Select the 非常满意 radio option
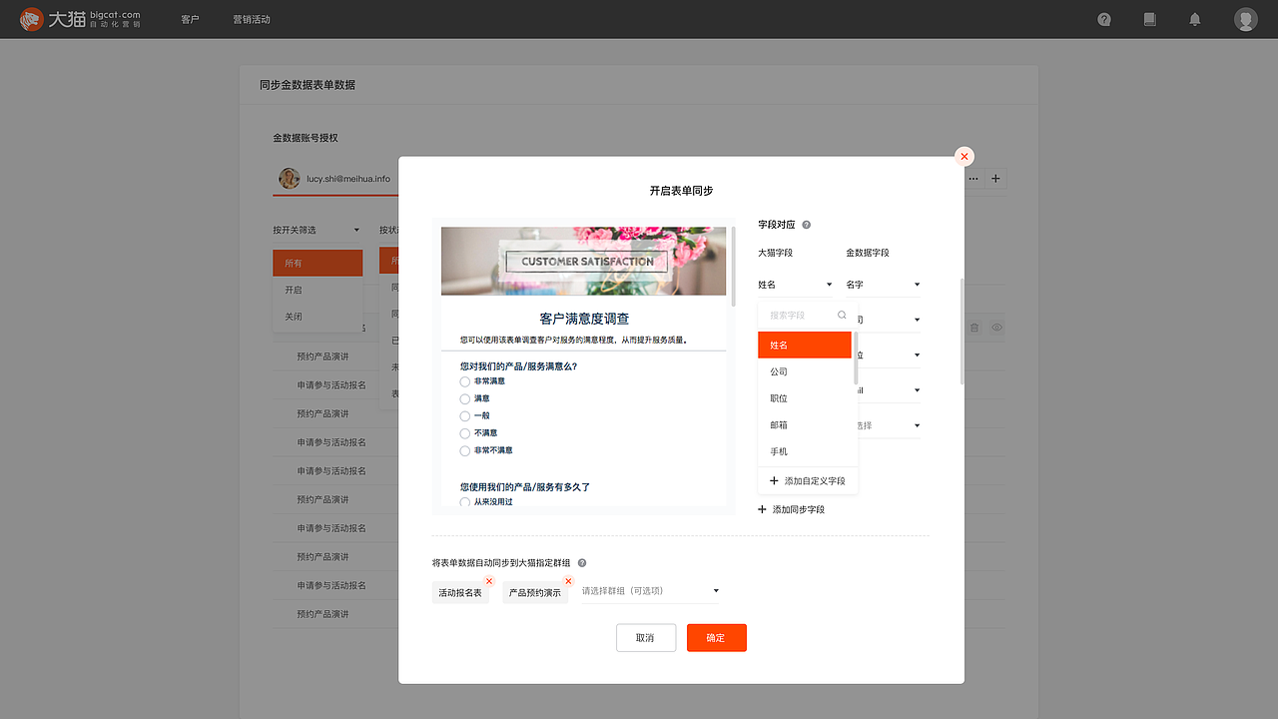 pos(464,381)
